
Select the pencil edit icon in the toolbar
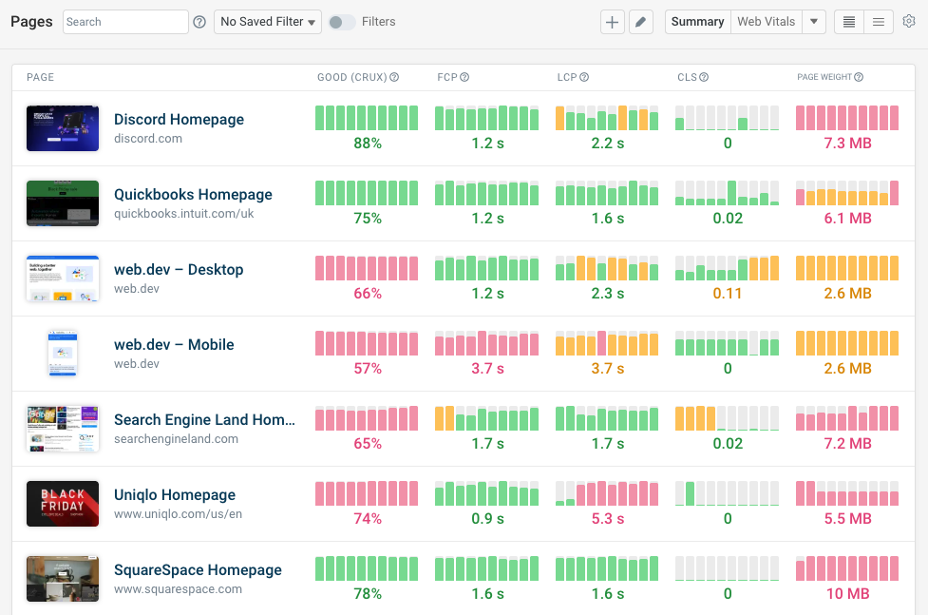pyautogui.click(x=640, y=21)
